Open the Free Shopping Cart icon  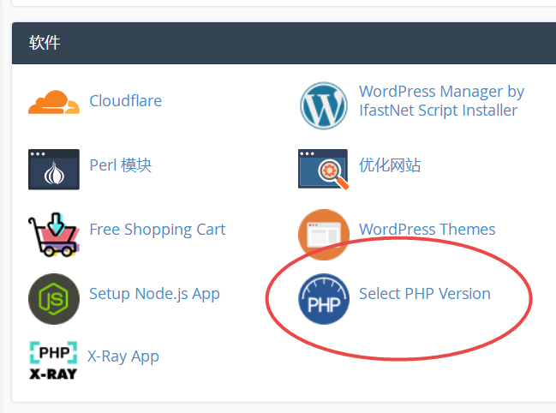coord(54,234)
